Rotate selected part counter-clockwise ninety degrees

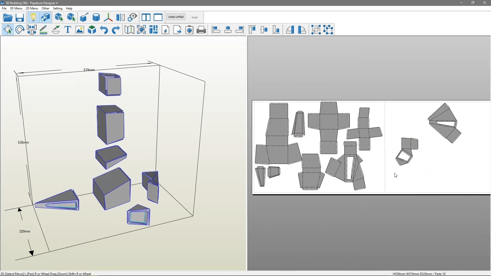coord(290,30)
